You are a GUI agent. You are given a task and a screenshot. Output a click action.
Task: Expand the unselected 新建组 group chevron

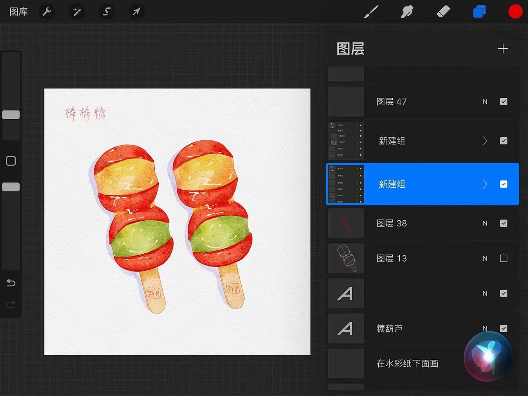(x=485, y=141)
